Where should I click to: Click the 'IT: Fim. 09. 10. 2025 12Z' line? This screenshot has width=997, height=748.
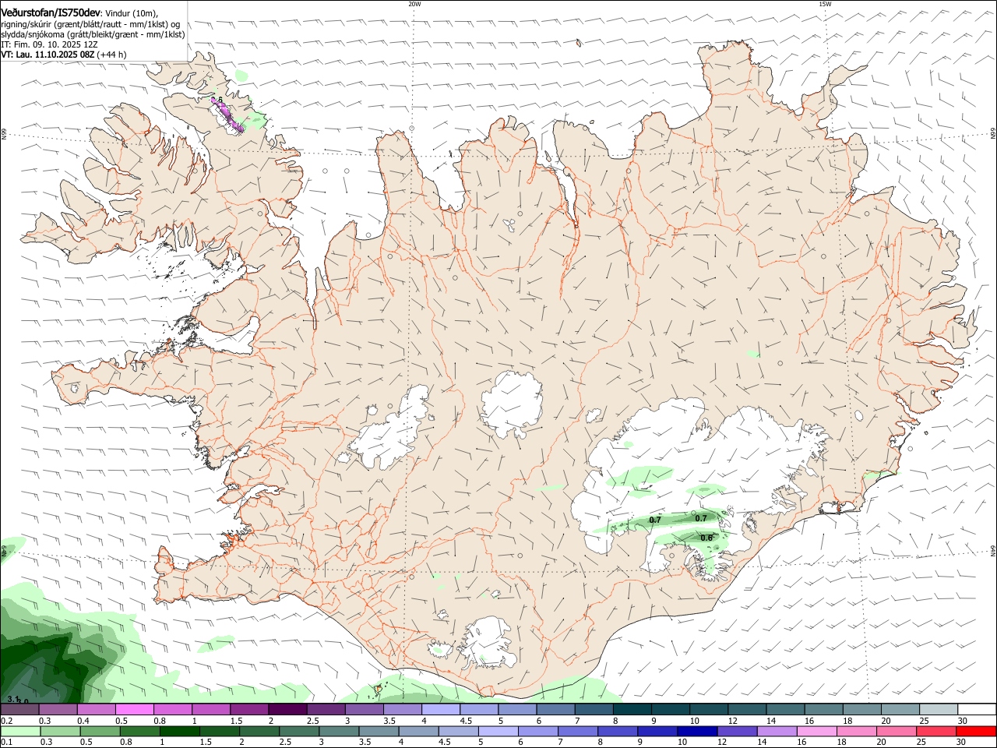click(49, 44)
